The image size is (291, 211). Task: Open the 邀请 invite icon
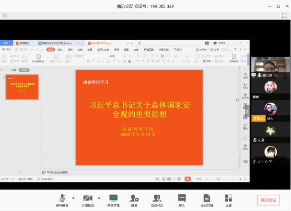[x=134, y=198]
